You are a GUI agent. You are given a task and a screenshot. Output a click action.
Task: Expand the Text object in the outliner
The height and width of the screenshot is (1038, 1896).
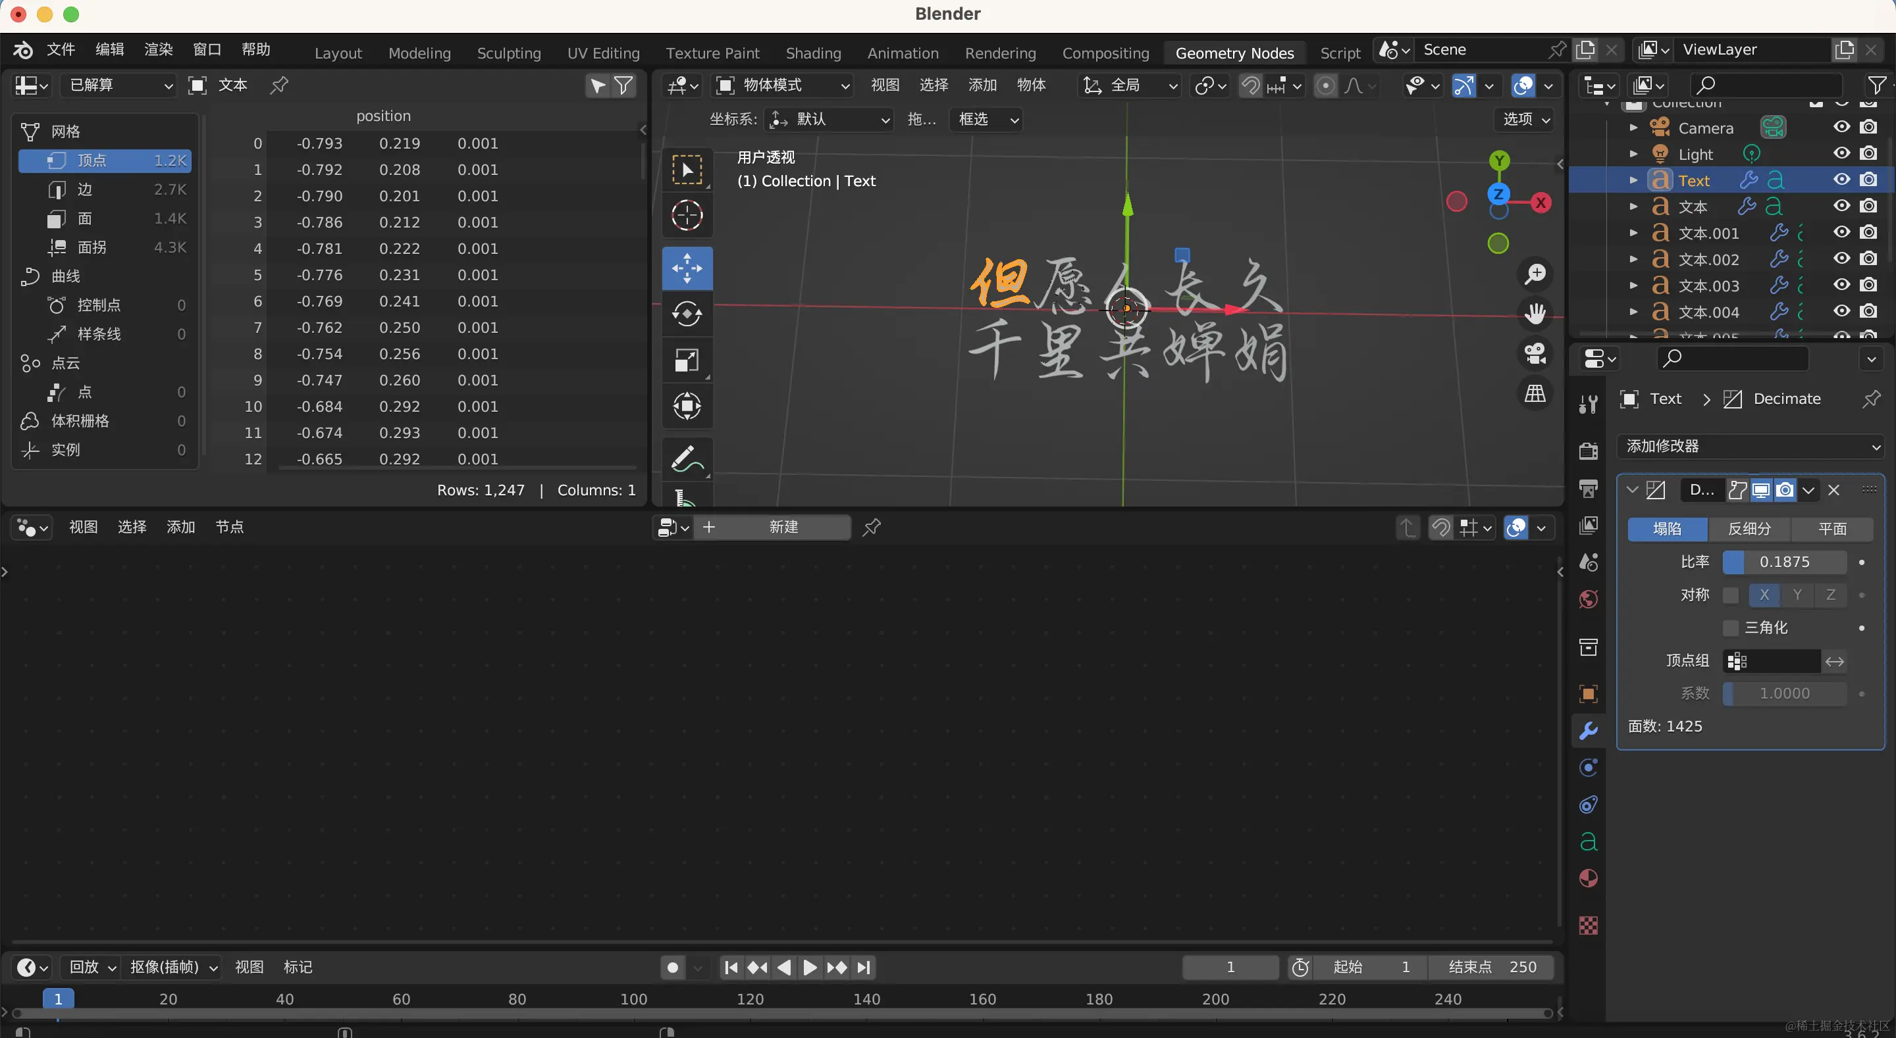1634,179
